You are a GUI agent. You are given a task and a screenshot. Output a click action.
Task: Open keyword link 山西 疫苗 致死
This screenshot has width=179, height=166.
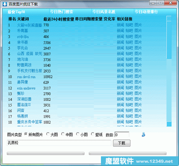pos(30,54)
